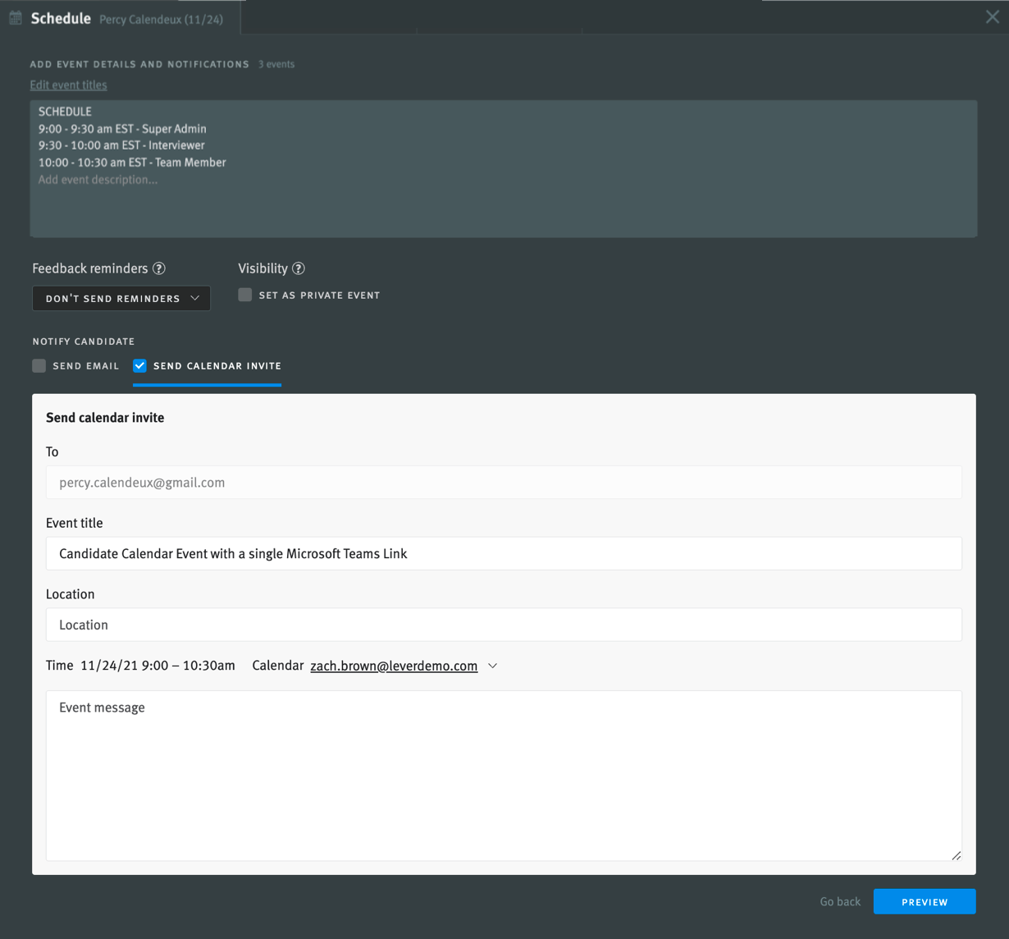Focus the Location input field
Screen dimensions: 1009x939
pyautogui.click(x=504, y=625)
